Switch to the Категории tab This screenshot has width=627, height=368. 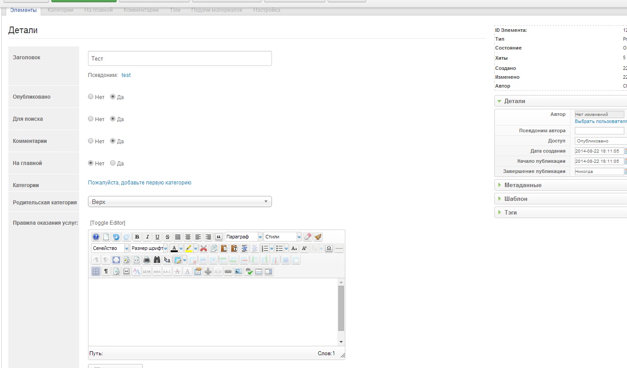(x=60, y=10)
